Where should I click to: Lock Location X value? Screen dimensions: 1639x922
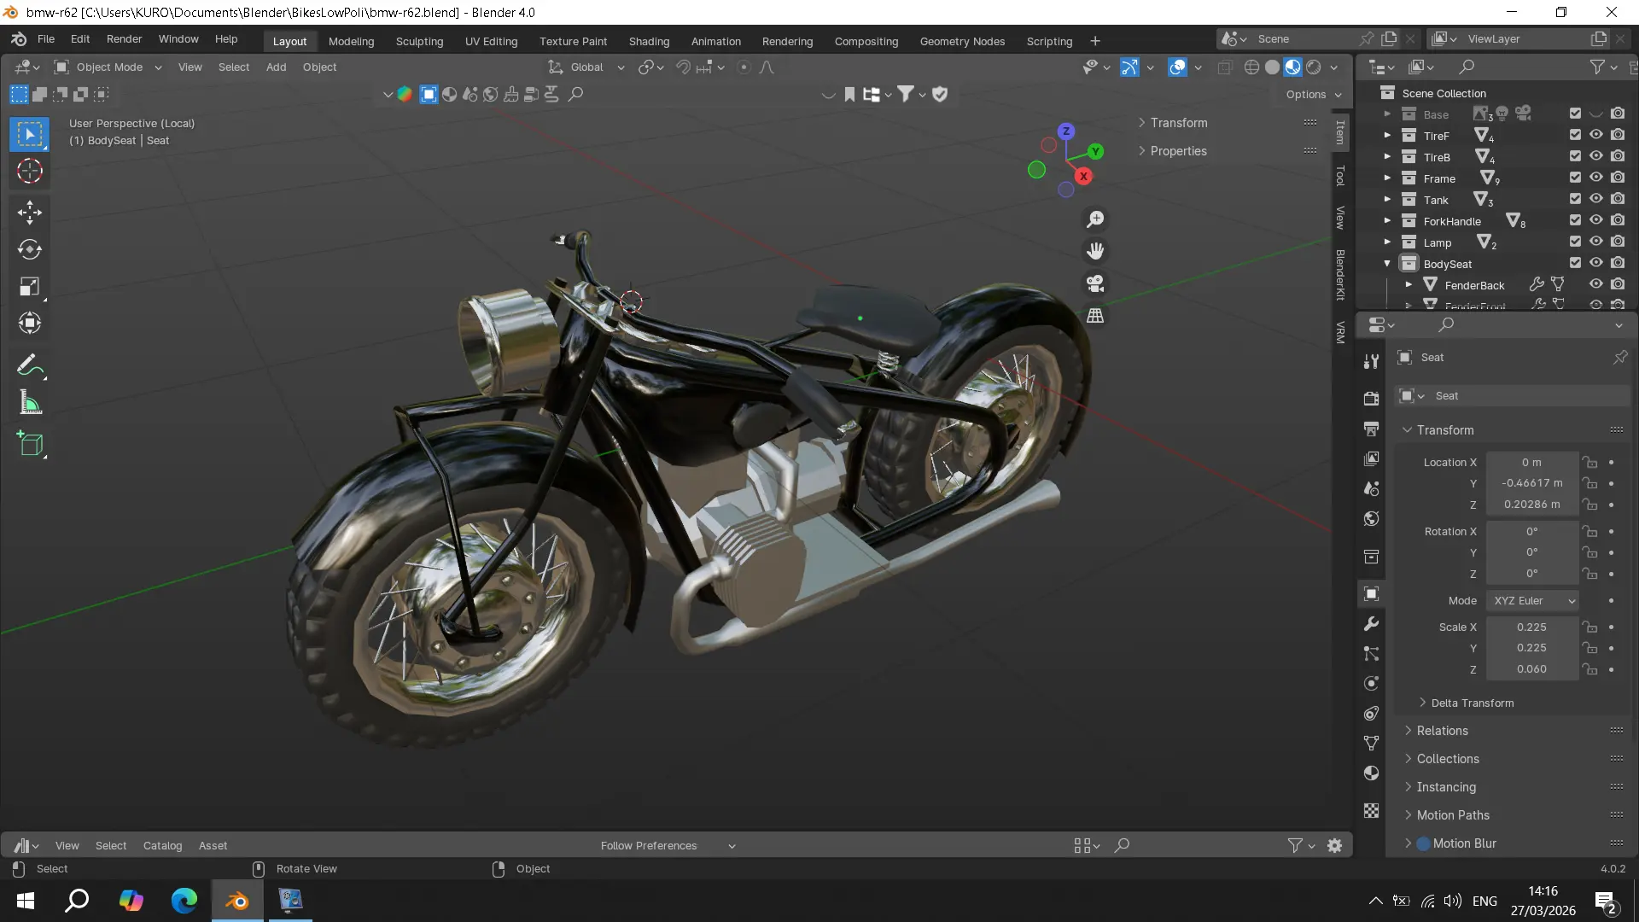tap(1589, 462)
